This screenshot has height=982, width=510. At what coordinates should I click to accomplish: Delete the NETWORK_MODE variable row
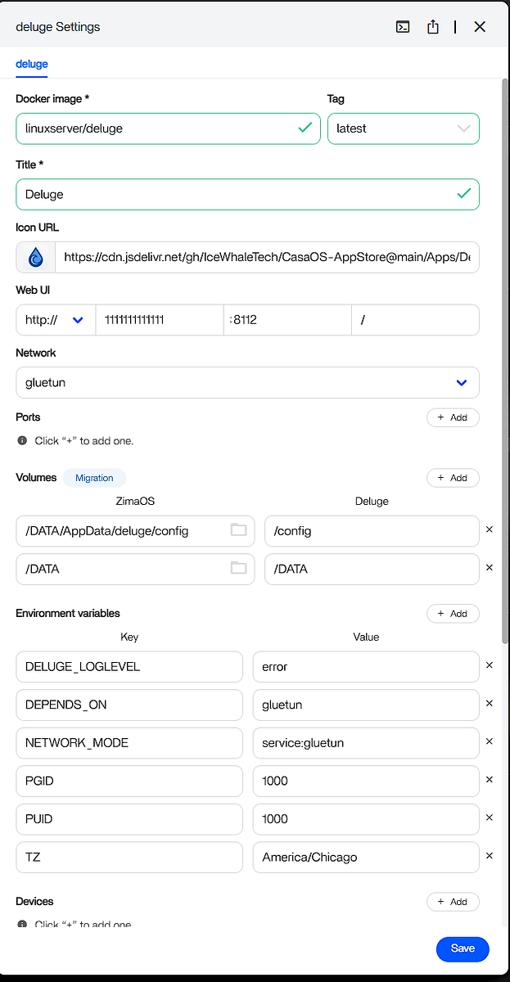coord(490,742)
